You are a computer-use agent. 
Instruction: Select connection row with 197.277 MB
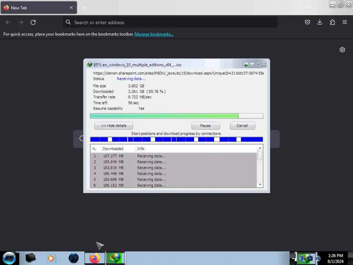[173, 156]
